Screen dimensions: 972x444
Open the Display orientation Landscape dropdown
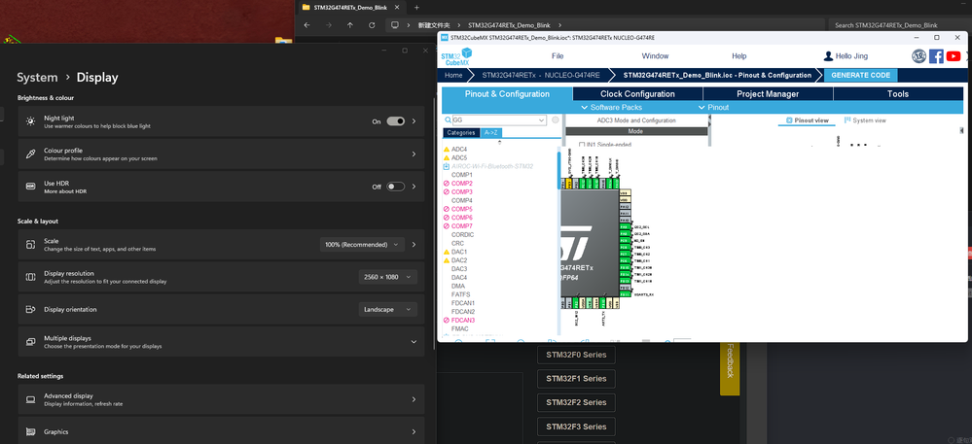pyautogui.click(x=388, y=309)
